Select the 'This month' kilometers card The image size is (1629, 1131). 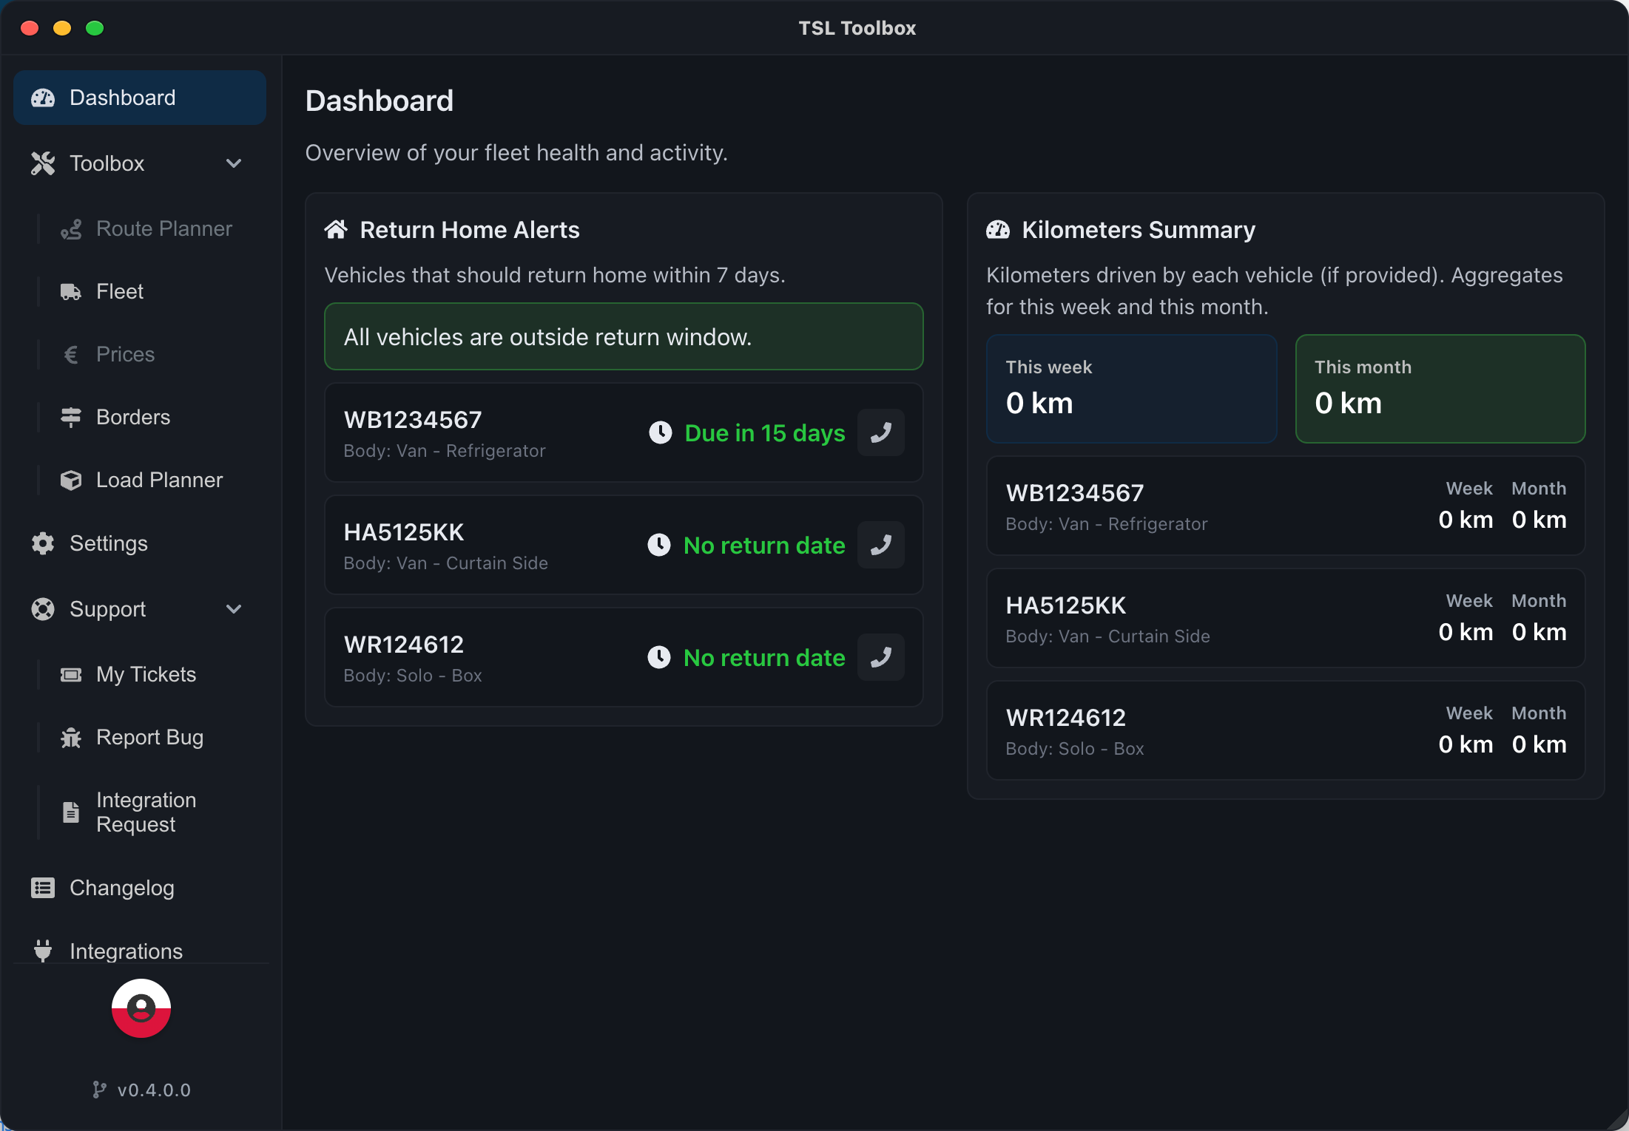tap(1440, 389)
